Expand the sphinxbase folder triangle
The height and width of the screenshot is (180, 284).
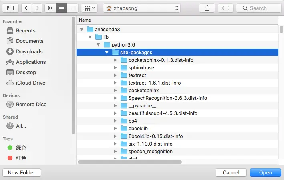(x=115, y=67)
